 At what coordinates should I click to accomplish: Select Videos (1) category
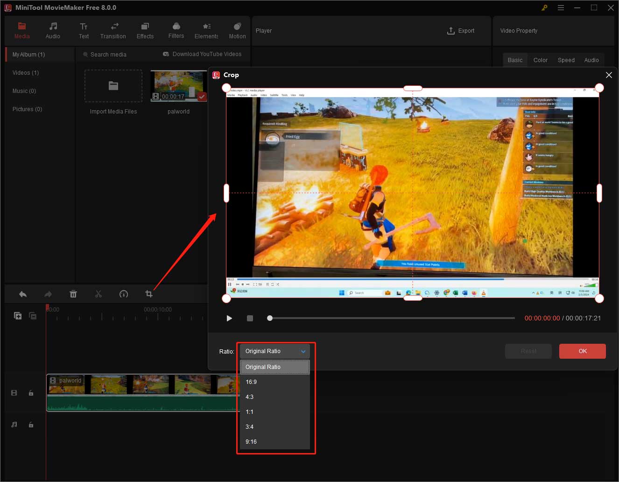26,73
